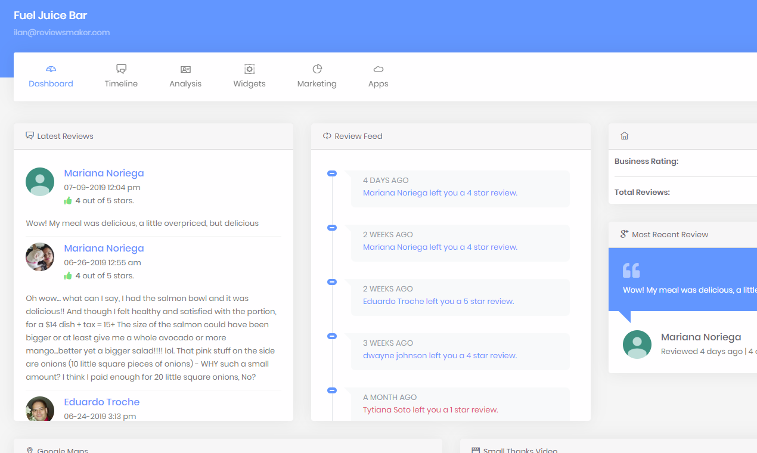
Task: Open the first 2 weeks ago Mariana Noriega feed entry
Action: point(440,247)
